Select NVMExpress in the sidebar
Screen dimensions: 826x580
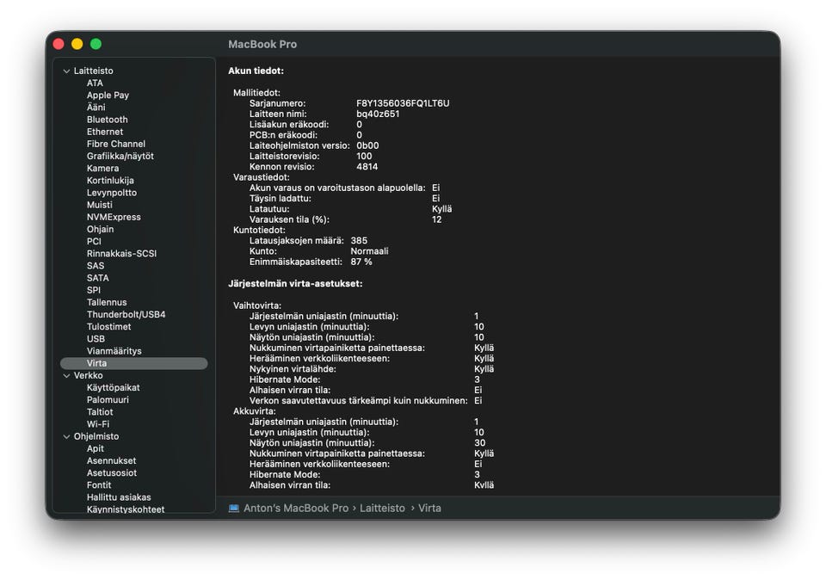114,217
